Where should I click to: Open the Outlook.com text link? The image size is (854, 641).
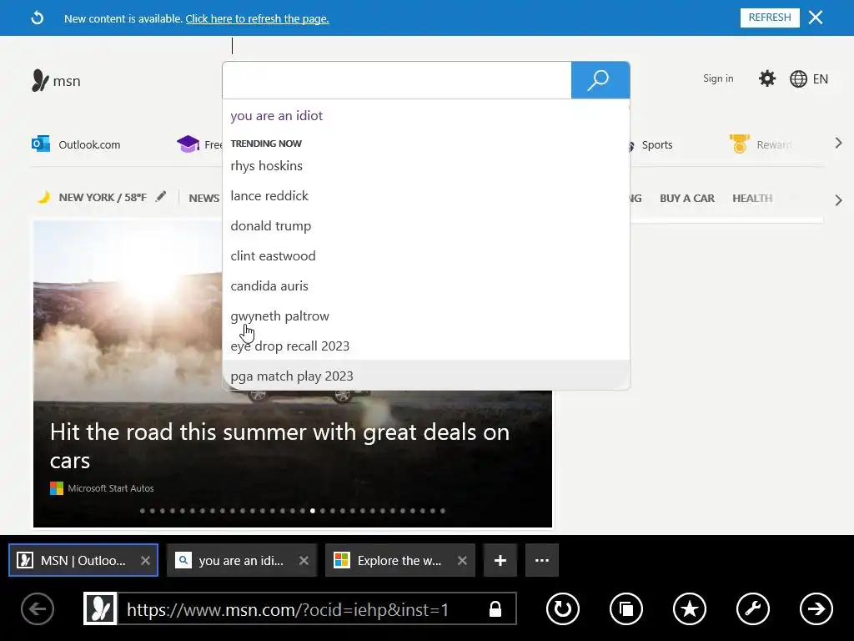click(x=89, y=145)
